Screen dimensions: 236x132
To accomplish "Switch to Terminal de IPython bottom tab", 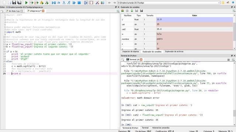I will click(x=130, y=128).
